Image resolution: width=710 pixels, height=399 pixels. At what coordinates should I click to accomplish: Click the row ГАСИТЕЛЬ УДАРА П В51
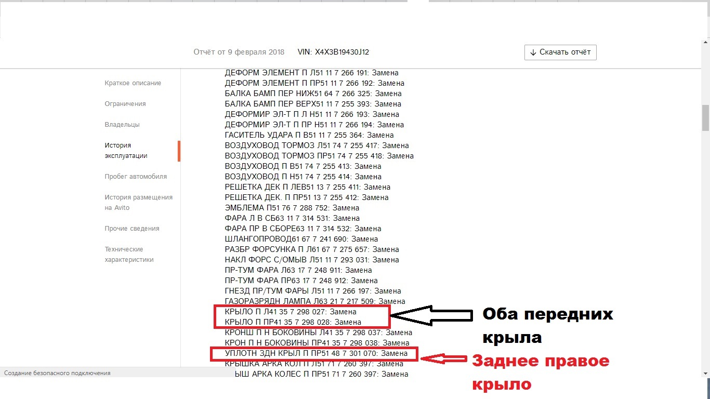[309, 135]
